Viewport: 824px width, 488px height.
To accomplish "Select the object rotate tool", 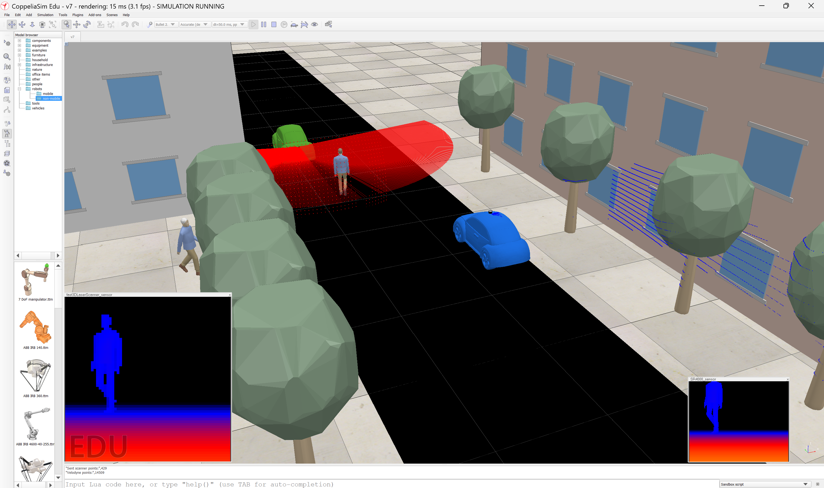I will 87,24.
